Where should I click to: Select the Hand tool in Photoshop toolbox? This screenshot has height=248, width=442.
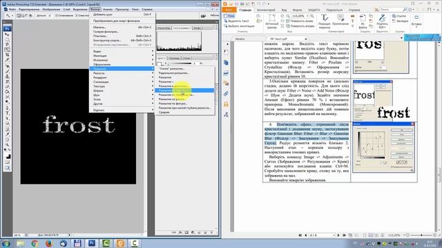(8, 139)
